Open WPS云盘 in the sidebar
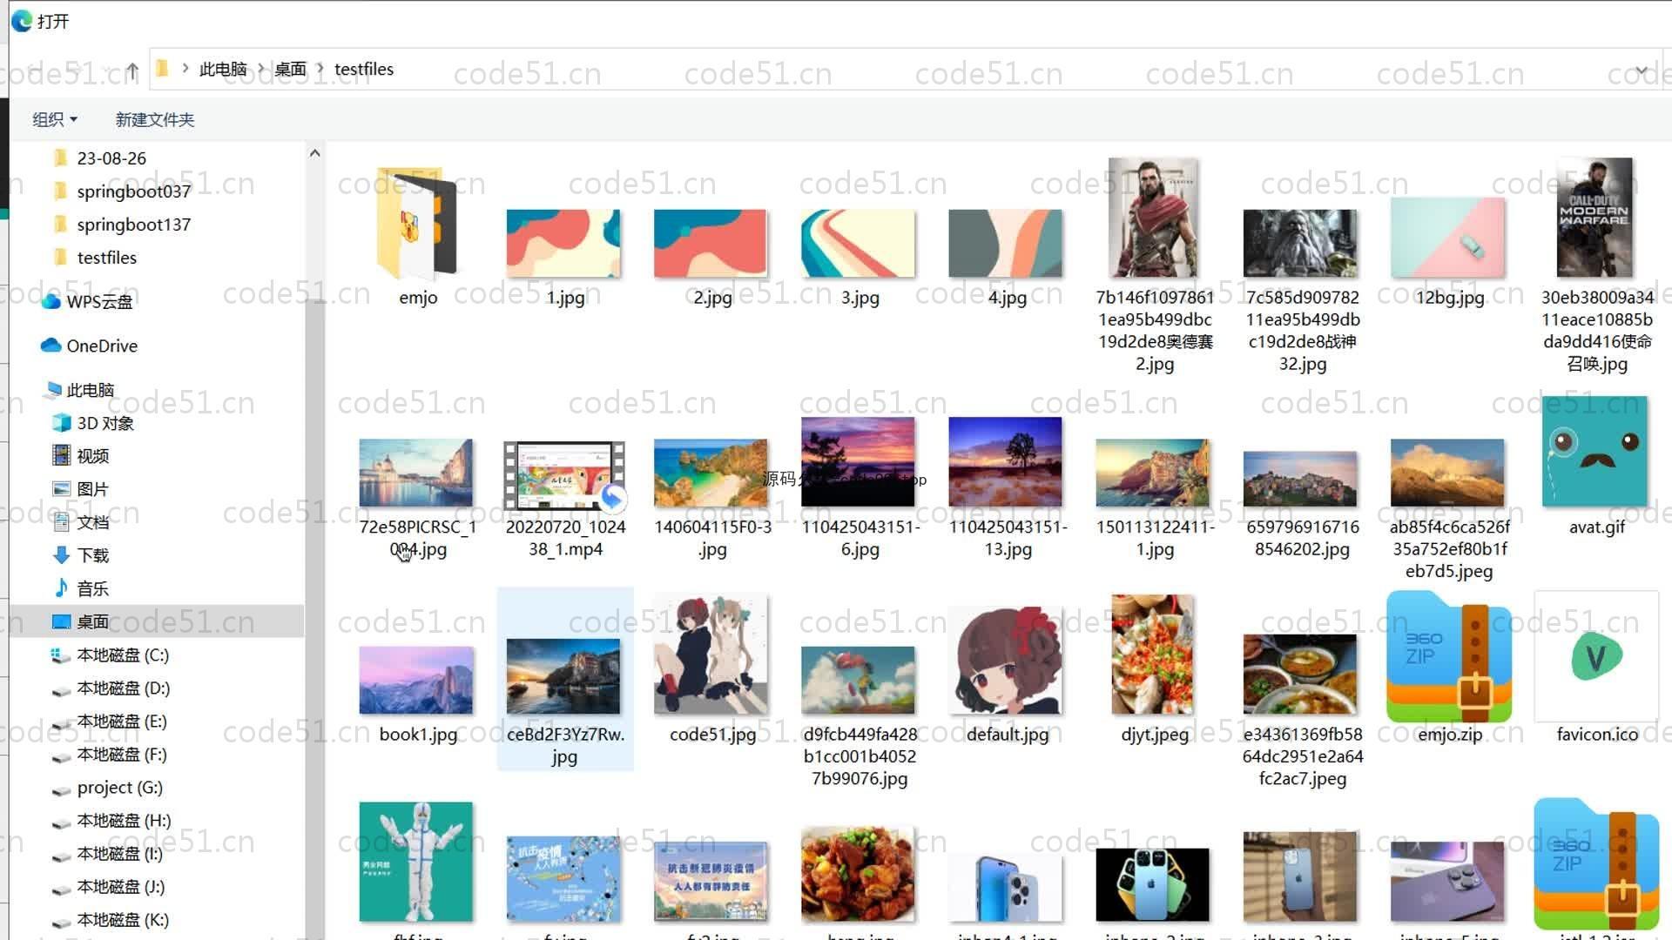The image size is (1672, 940). pyautogui.click(x=99, y=301)
